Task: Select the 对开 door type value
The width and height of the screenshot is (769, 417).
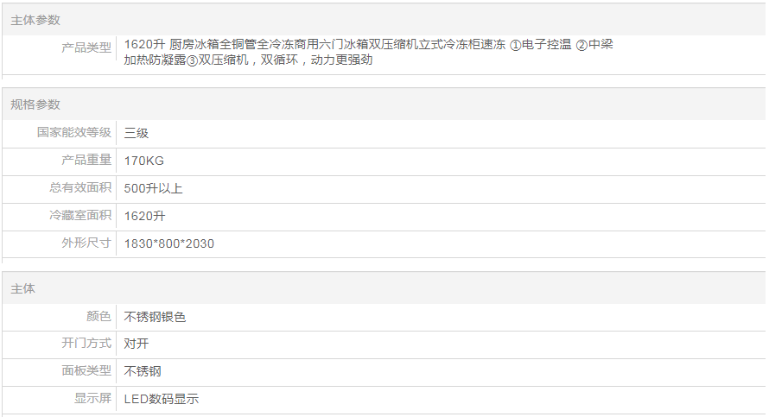Action: pyautogui.click(x=137, y=344)
